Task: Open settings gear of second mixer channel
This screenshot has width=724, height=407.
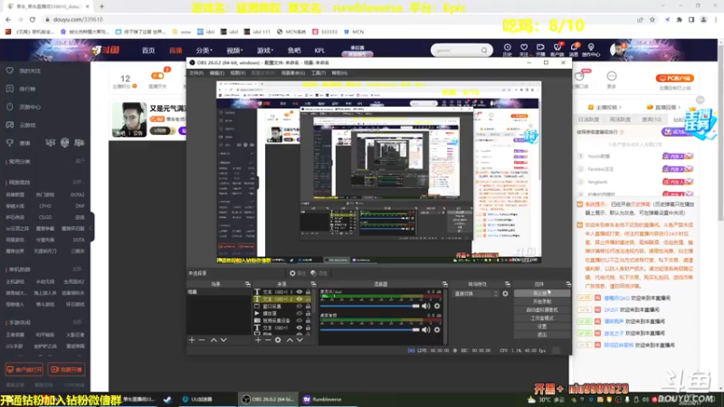Action: pyautogui.click(x=437, y=329)
